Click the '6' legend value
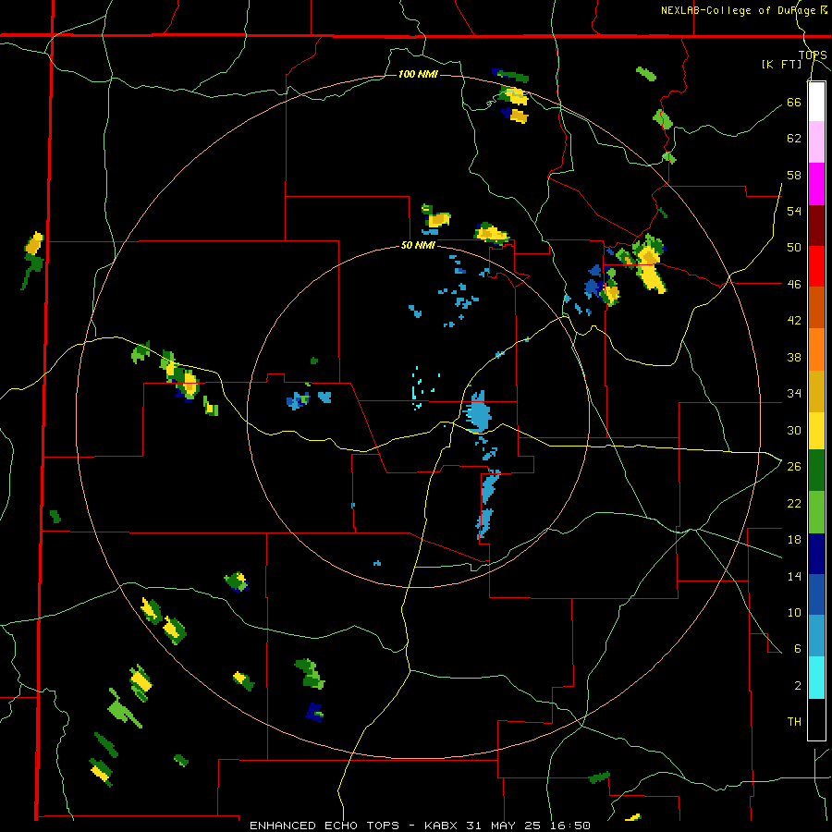This screenshot has width=832, height=832. click(x=798, y=649)
